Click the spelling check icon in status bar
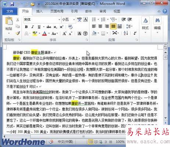This screenshot has width=170, height=147. pyautogui.click(x=51, y=142)
